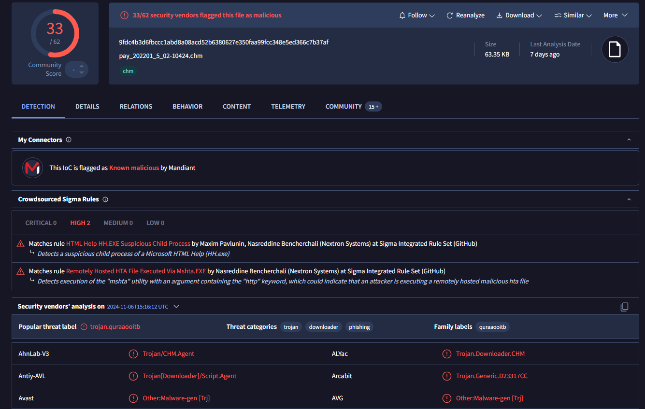
Task: Click the Known malicious link
Action: [x=134, y=168]
